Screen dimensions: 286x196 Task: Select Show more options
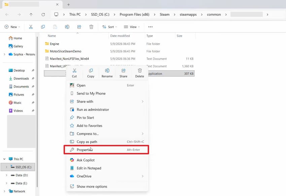click(107, 186)
